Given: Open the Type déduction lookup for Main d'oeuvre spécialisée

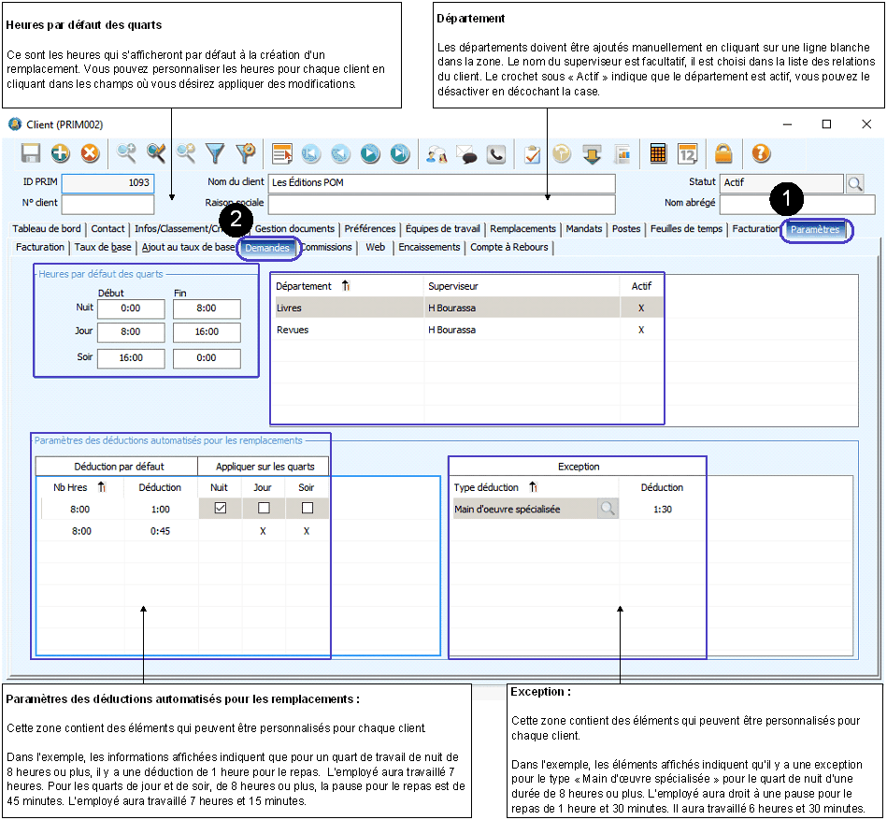Looking at the screenshot, I should [x=608, y=509].
